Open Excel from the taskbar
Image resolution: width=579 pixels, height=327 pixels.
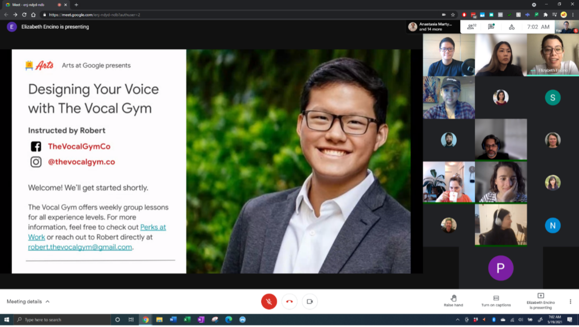[187, 320]
